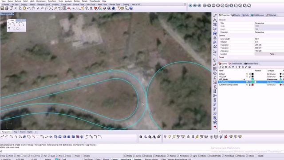Toggle the Cen osnap checkbox

[x=22, y=156]
